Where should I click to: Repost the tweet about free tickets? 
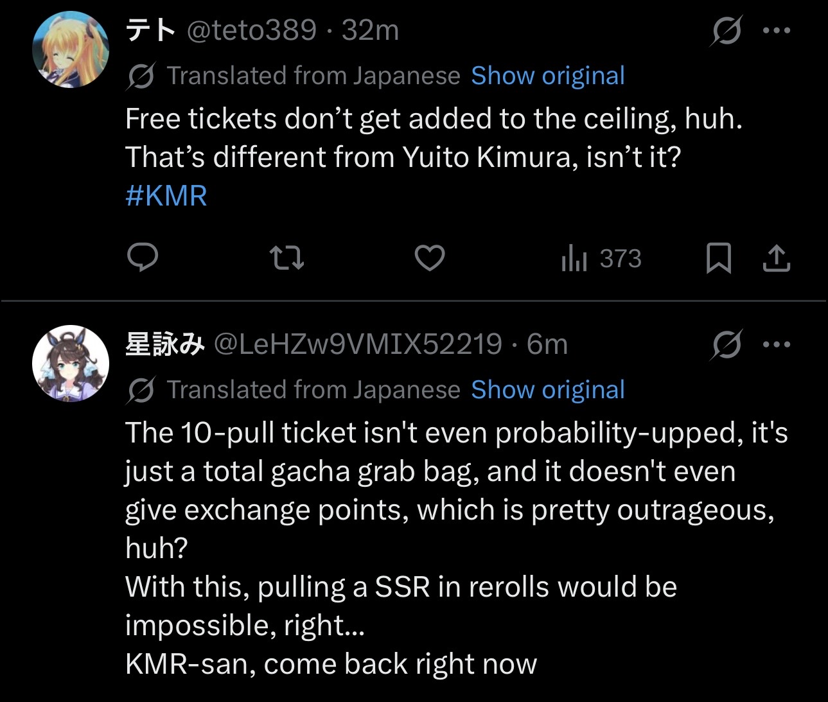point(286,258)
